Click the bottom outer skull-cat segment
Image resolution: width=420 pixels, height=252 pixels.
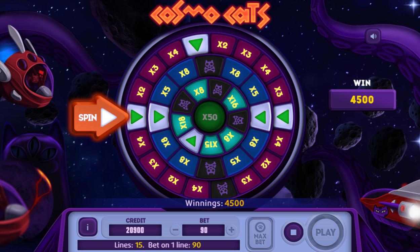tap(222, 189)
